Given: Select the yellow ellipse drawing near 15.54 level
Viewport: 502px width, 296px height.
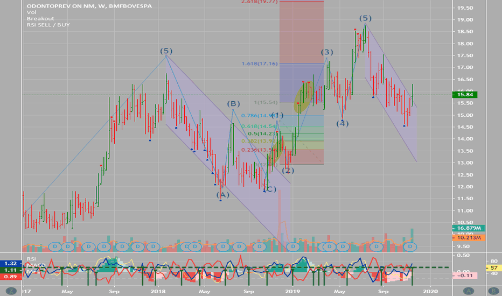Looking at the screenshot, I should click(303, 97).
